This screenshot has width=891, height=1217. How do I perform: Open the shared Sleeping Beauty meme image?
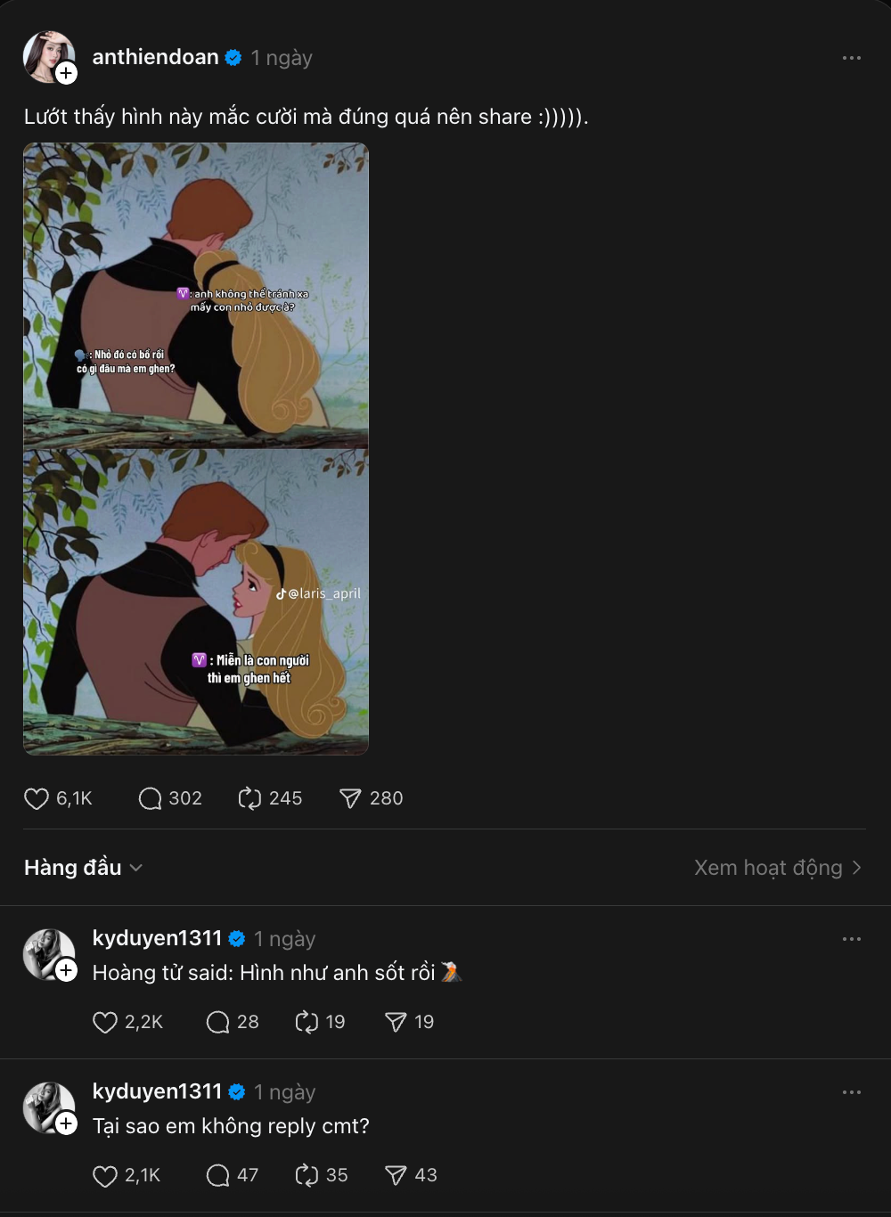point(196,449)
